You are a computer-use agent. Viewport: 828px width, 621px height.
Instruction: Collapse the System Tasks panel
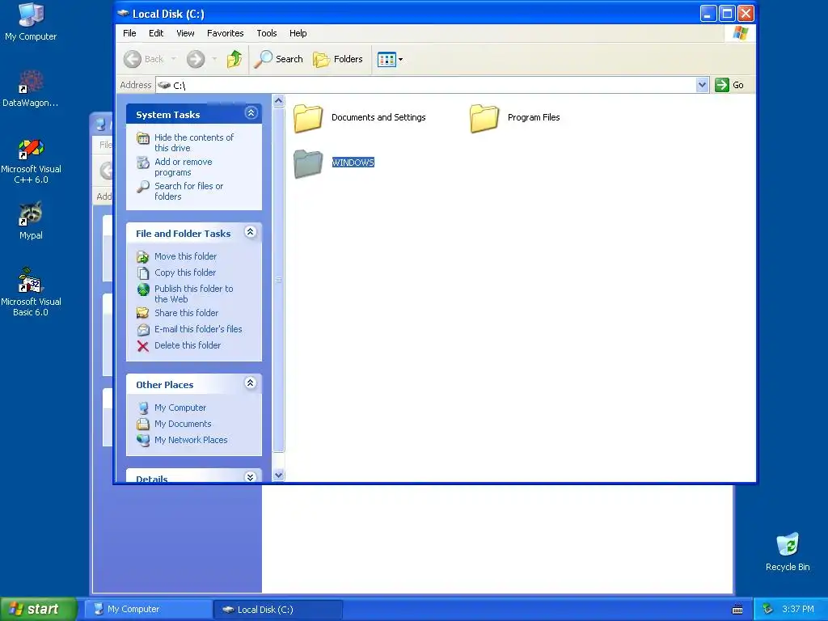click(x=251, y=112)
